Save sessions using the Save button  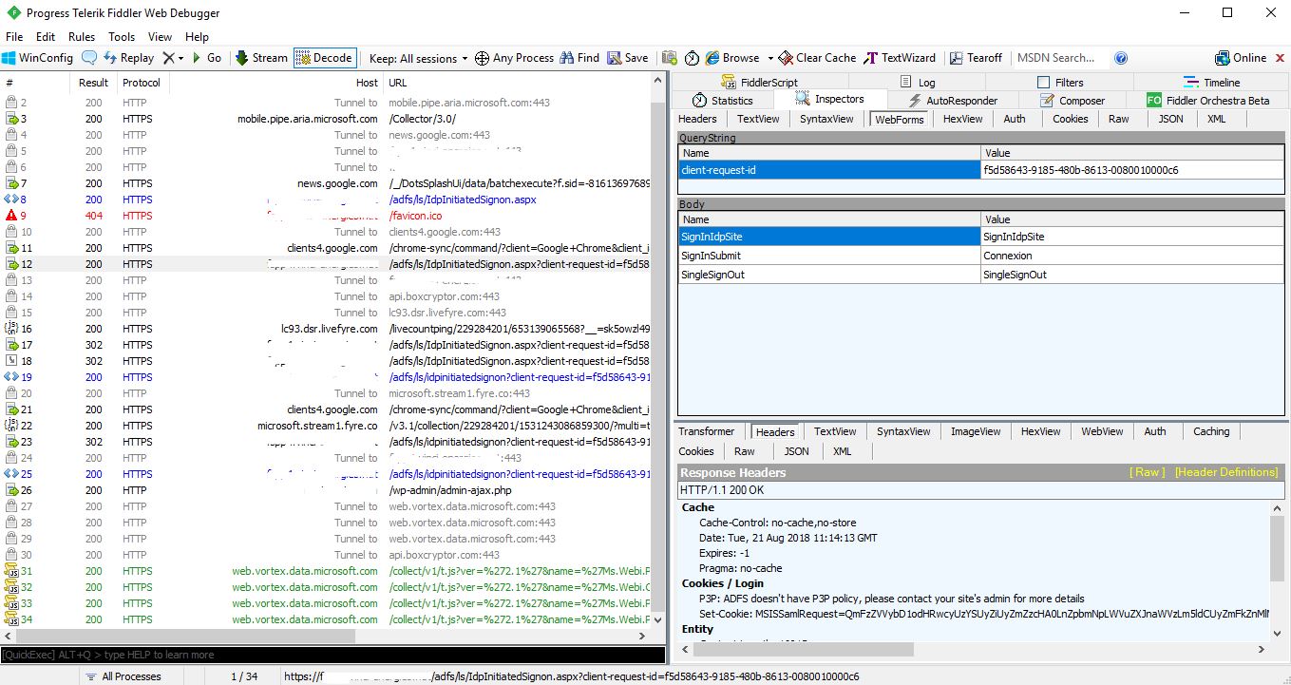click(x=628, y=58)
